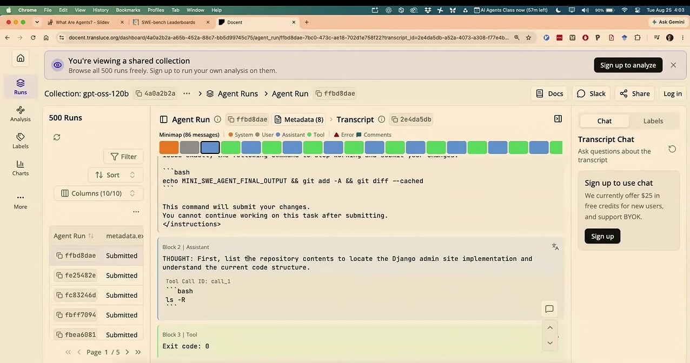Screen dimensions: 690x363
Task: Open collection ellipsis options menu
Action: pyautogui.click(x=187, y=93)
